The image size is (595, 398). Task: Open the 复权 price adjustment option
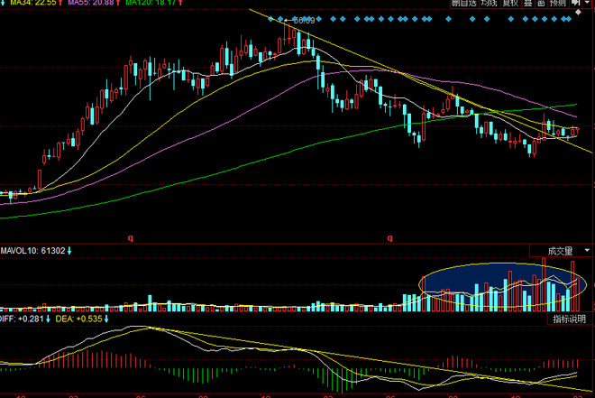510,4
